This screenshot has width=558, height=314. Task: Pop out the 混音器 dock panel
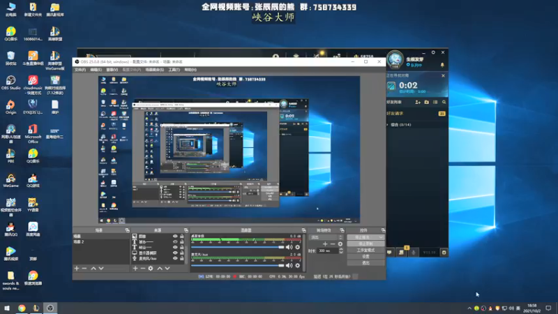tap(303, 230)
